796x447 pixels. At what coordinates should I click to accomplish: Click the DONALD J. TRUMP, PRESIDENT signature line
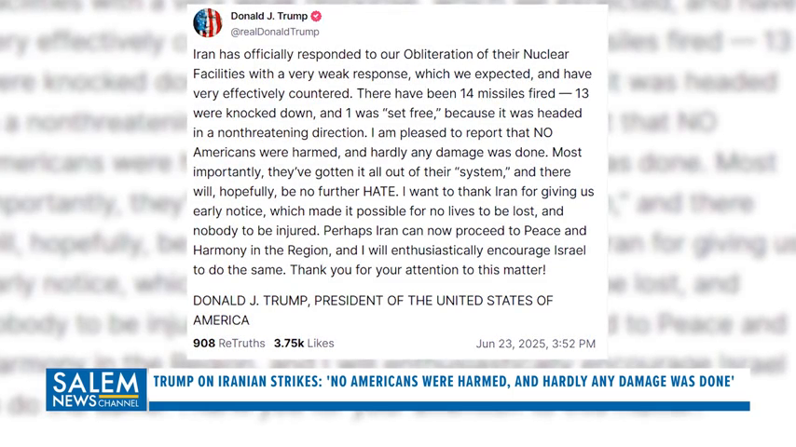pos(373,301)
